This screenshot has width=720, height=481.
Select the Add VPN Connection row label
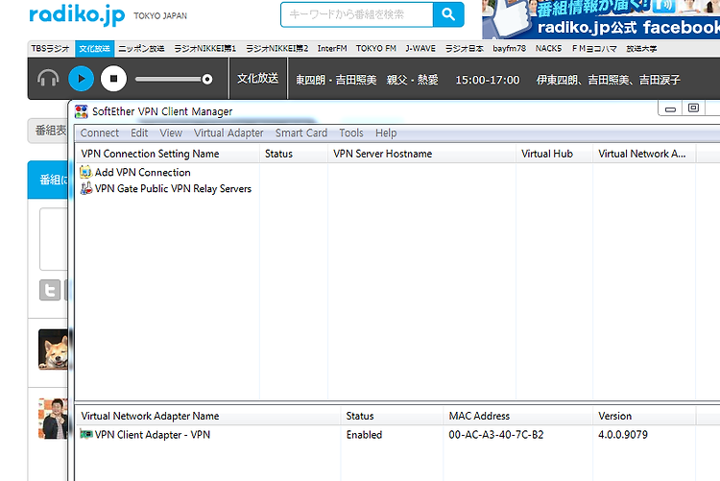[142, 172]
